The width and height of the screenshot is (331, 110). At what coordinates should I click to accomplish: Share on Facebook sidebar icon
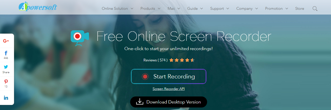[6, 53]
